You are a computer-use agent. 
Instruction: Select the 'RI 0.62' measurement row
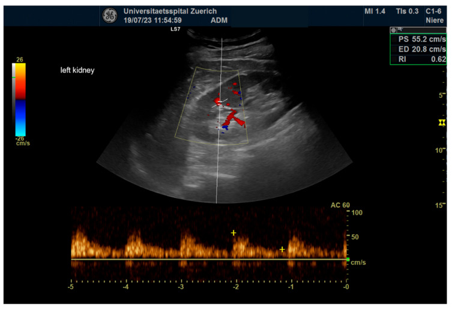(418, 59)
